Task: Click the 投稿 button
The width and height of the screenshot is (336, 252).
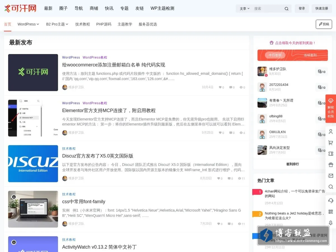Action: click(324, 24)
